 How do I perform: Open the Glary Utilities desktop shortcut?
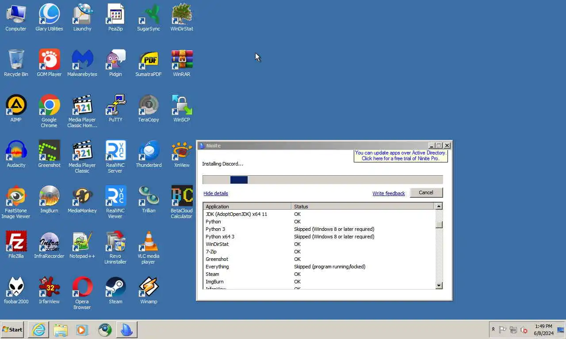pos(49,18)
